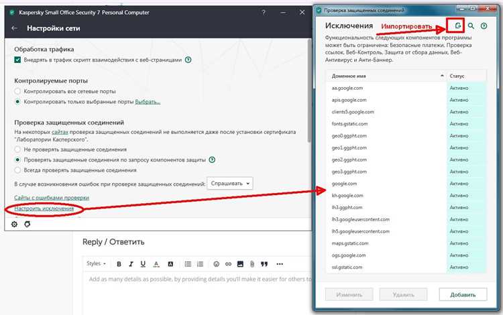Open the text color tool in the reply editor
Screen dimensions: 503x315
(156, 264)
